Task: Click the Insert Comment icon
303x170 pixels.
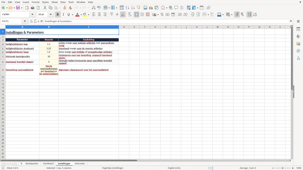Action: (x=176, y=8)
